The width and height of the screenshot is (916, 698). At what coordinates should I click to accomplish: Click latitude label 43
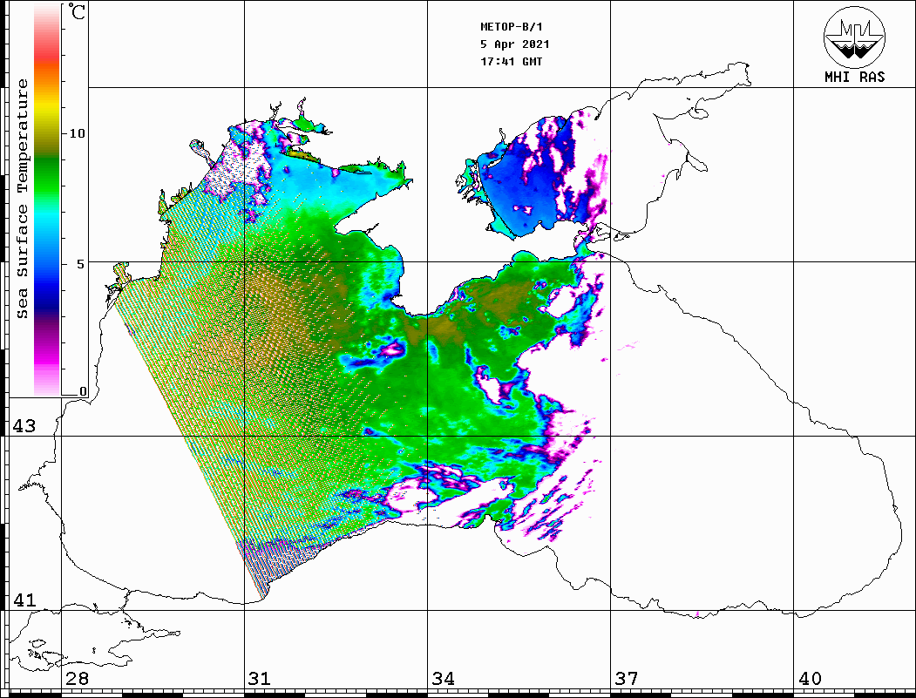coord(24,426)
